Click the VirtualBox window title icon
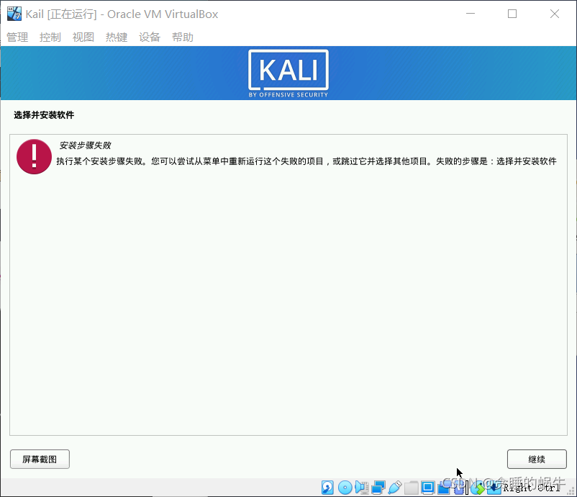This screenshot has width=577, height=497. (x=14, y=14)
